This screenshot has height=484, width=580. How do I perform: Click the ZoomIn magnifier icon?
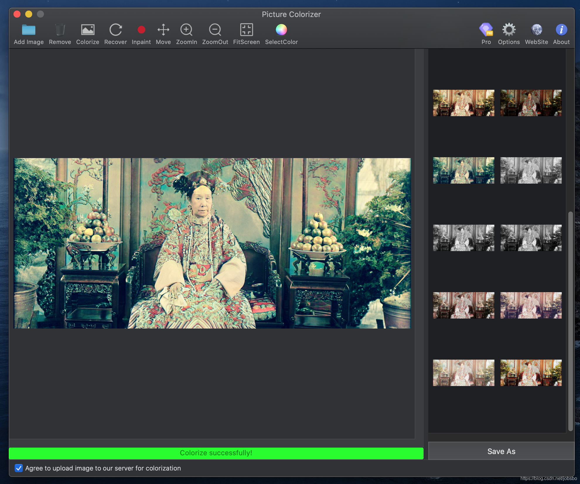[x=186, y=30]
